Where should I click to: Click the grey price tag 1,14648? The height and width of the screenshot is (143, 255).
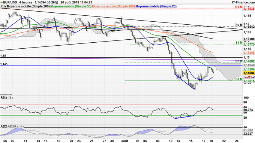tap(249, 65)
